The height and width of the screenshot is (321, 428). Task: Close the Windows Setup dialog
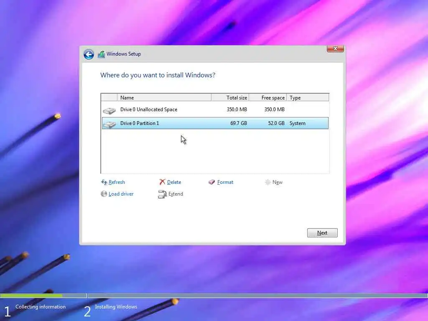click(335, 48)
